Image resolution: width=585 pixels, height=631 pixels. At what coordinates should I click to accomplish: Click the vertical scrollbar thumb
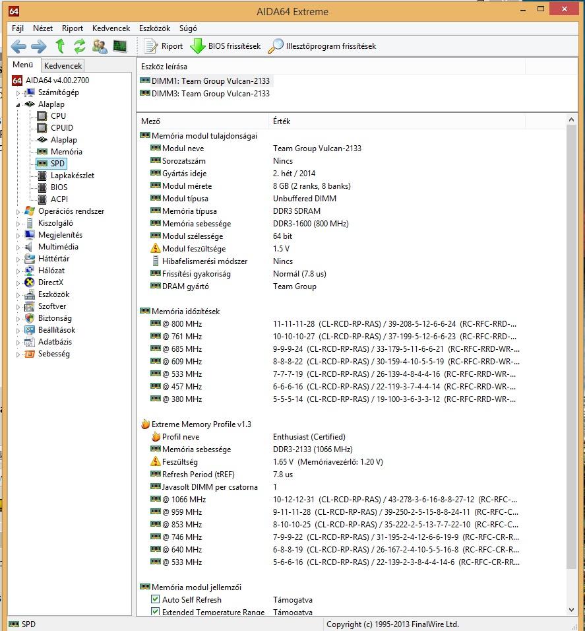coord(571,347)
